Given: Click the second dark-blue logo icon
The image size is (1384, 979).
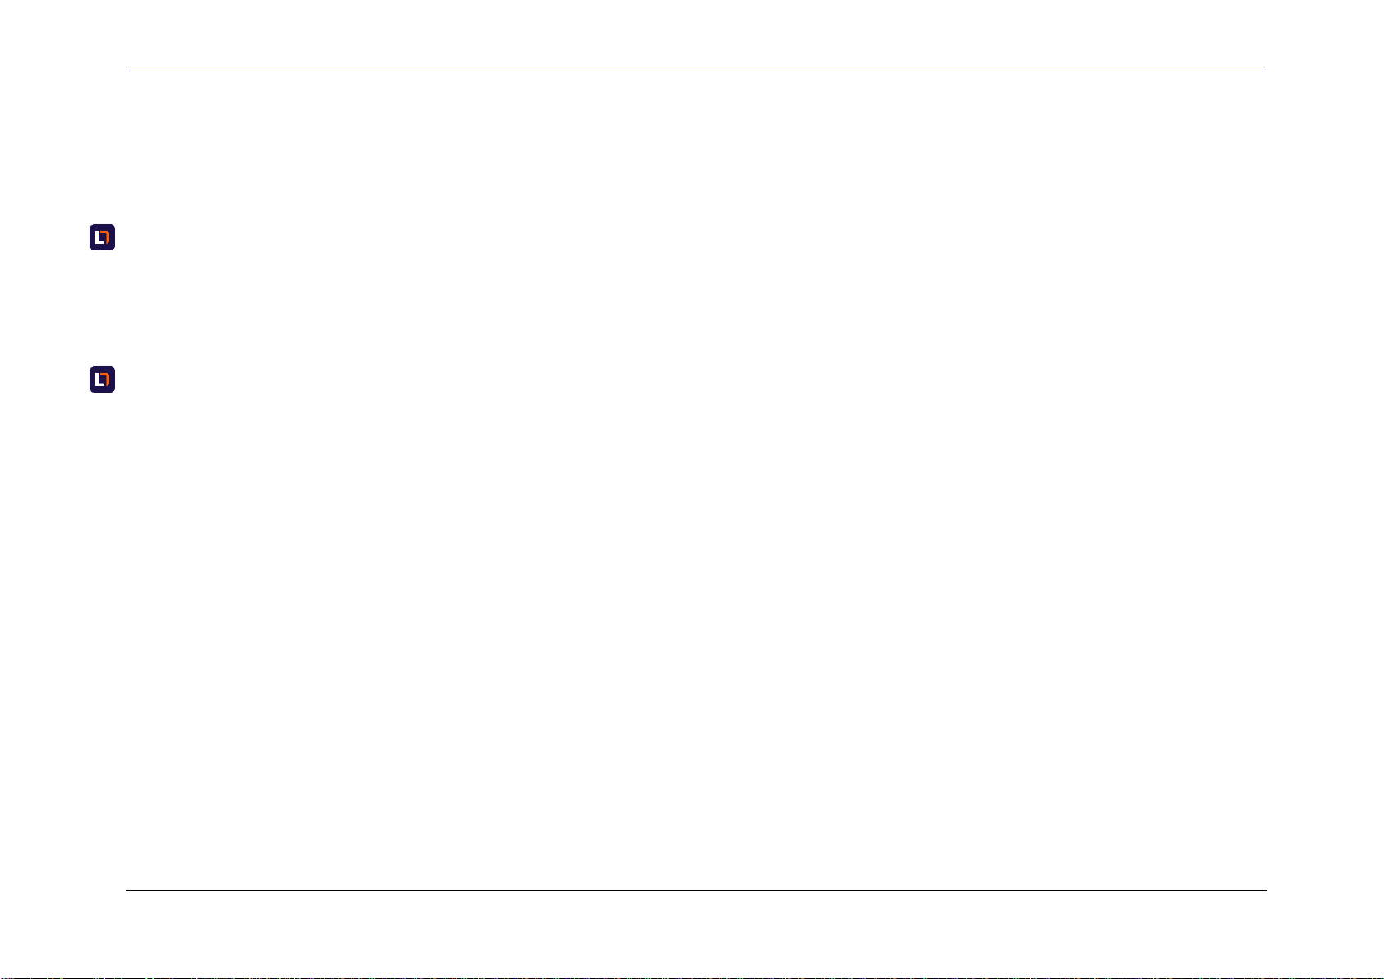Looking at the screenshot, I should pyautogui.click(x=102, y=379).
